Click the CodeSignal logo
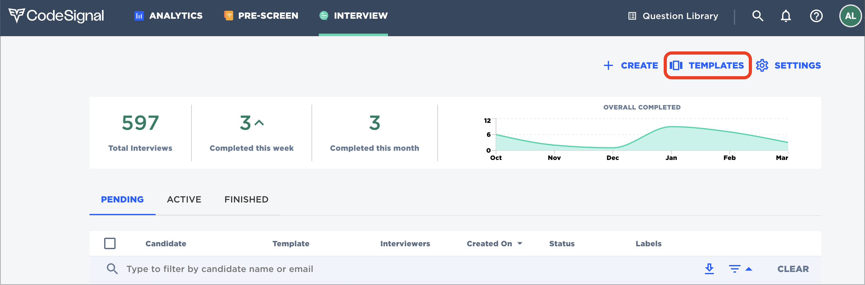The height and width of the screenshot is (285, 865). pos(56,16)
